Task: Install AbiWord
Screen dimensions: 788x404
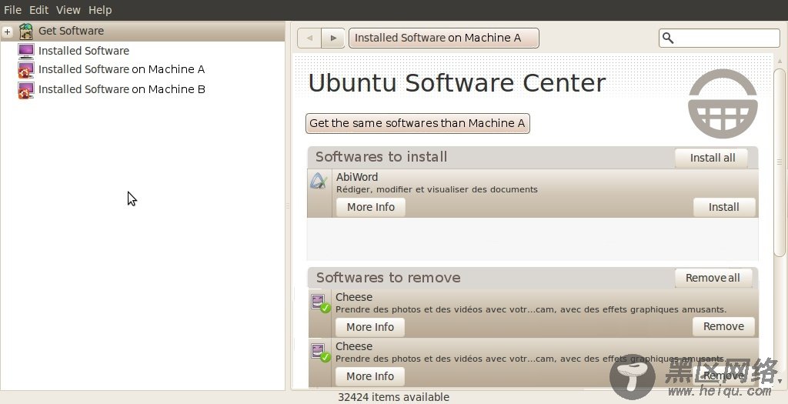Action: tap(723, 207)
